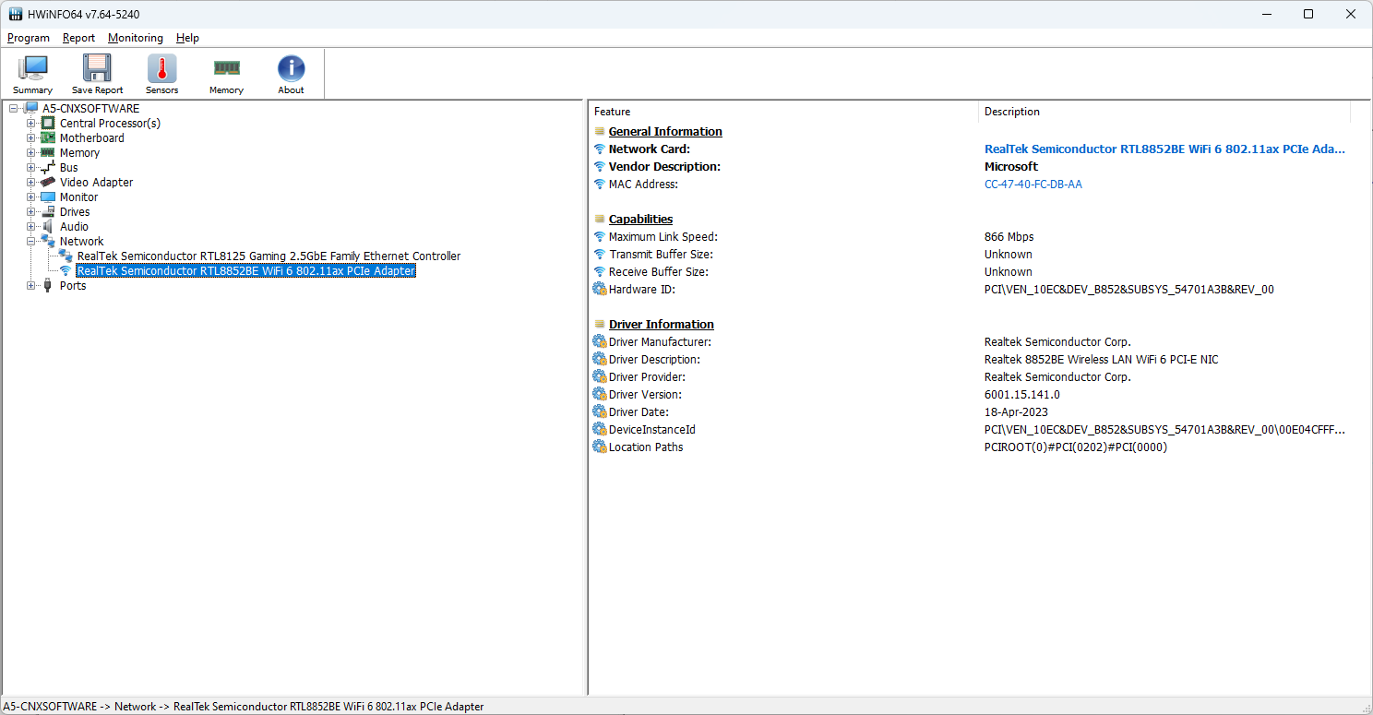The image size is (1373, 715).
Task: Select the Central Processor(s) label
Action: [110, 124]
